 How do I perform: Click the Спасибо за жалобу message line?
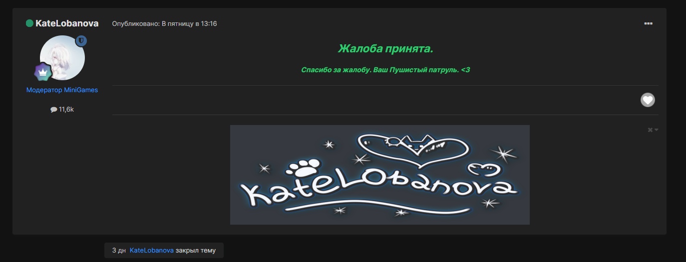pos(385,70)
